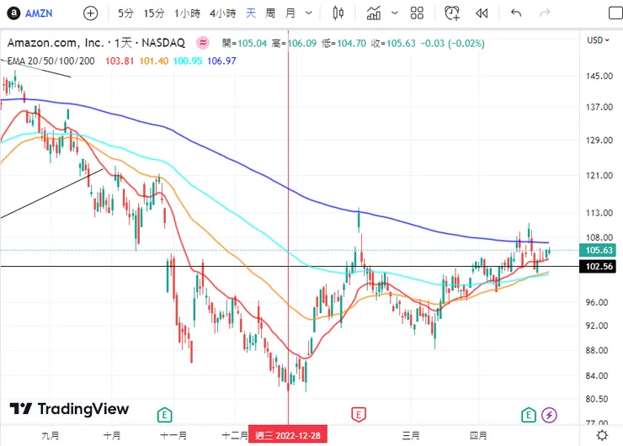Click the current price label 105.63

598,250
